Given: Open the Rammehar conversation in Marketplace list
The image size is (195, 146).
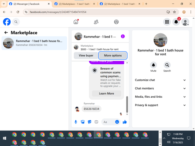Looking at the screenshot, I should (x=34, y=43).
